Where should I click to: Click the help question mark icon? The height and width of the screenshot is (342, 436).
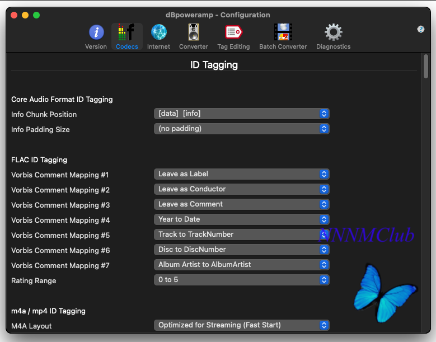click(421, 29)
